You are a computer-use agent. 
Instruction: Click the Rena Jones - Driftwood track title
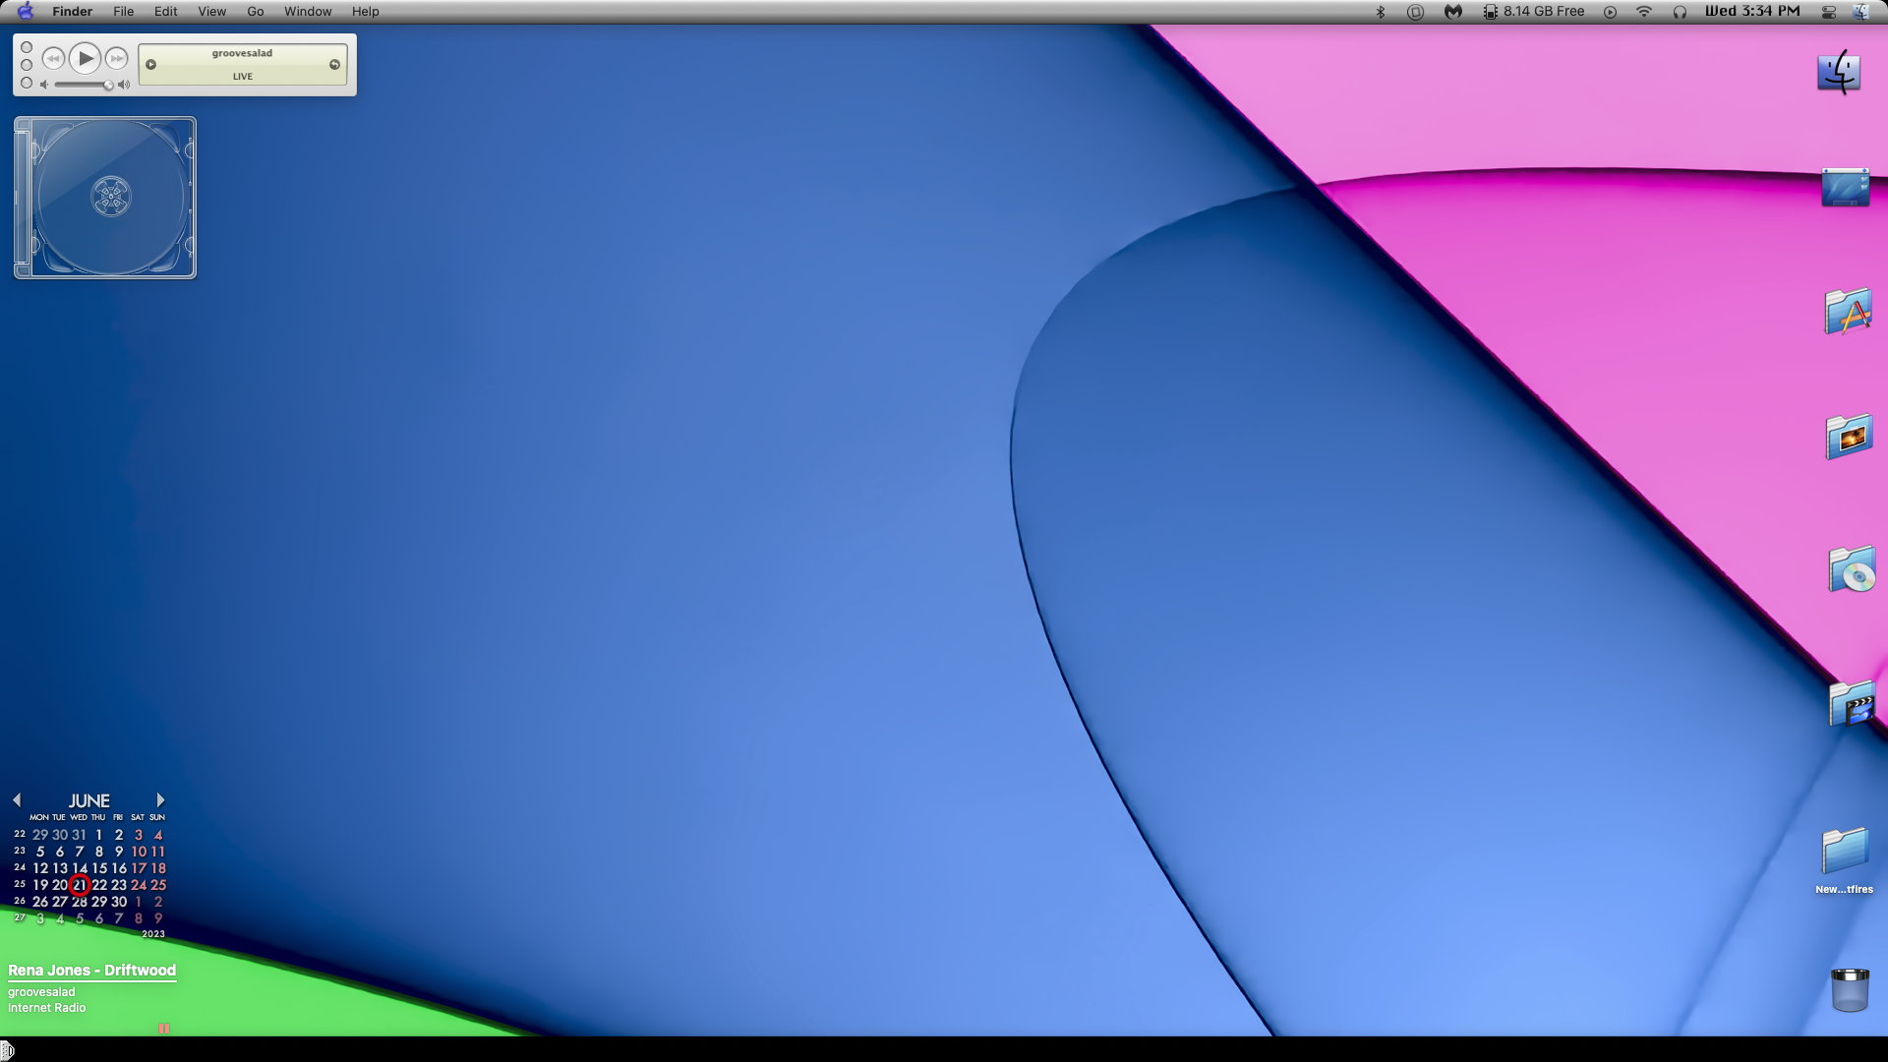coord(91,971)
